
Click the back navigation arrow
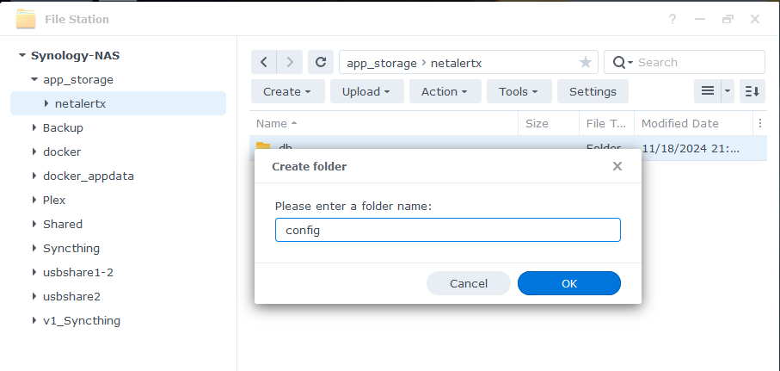[x=263, y=62]
